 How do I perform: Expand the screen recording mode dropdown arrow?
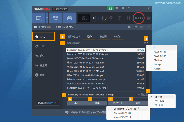[47, 18]
